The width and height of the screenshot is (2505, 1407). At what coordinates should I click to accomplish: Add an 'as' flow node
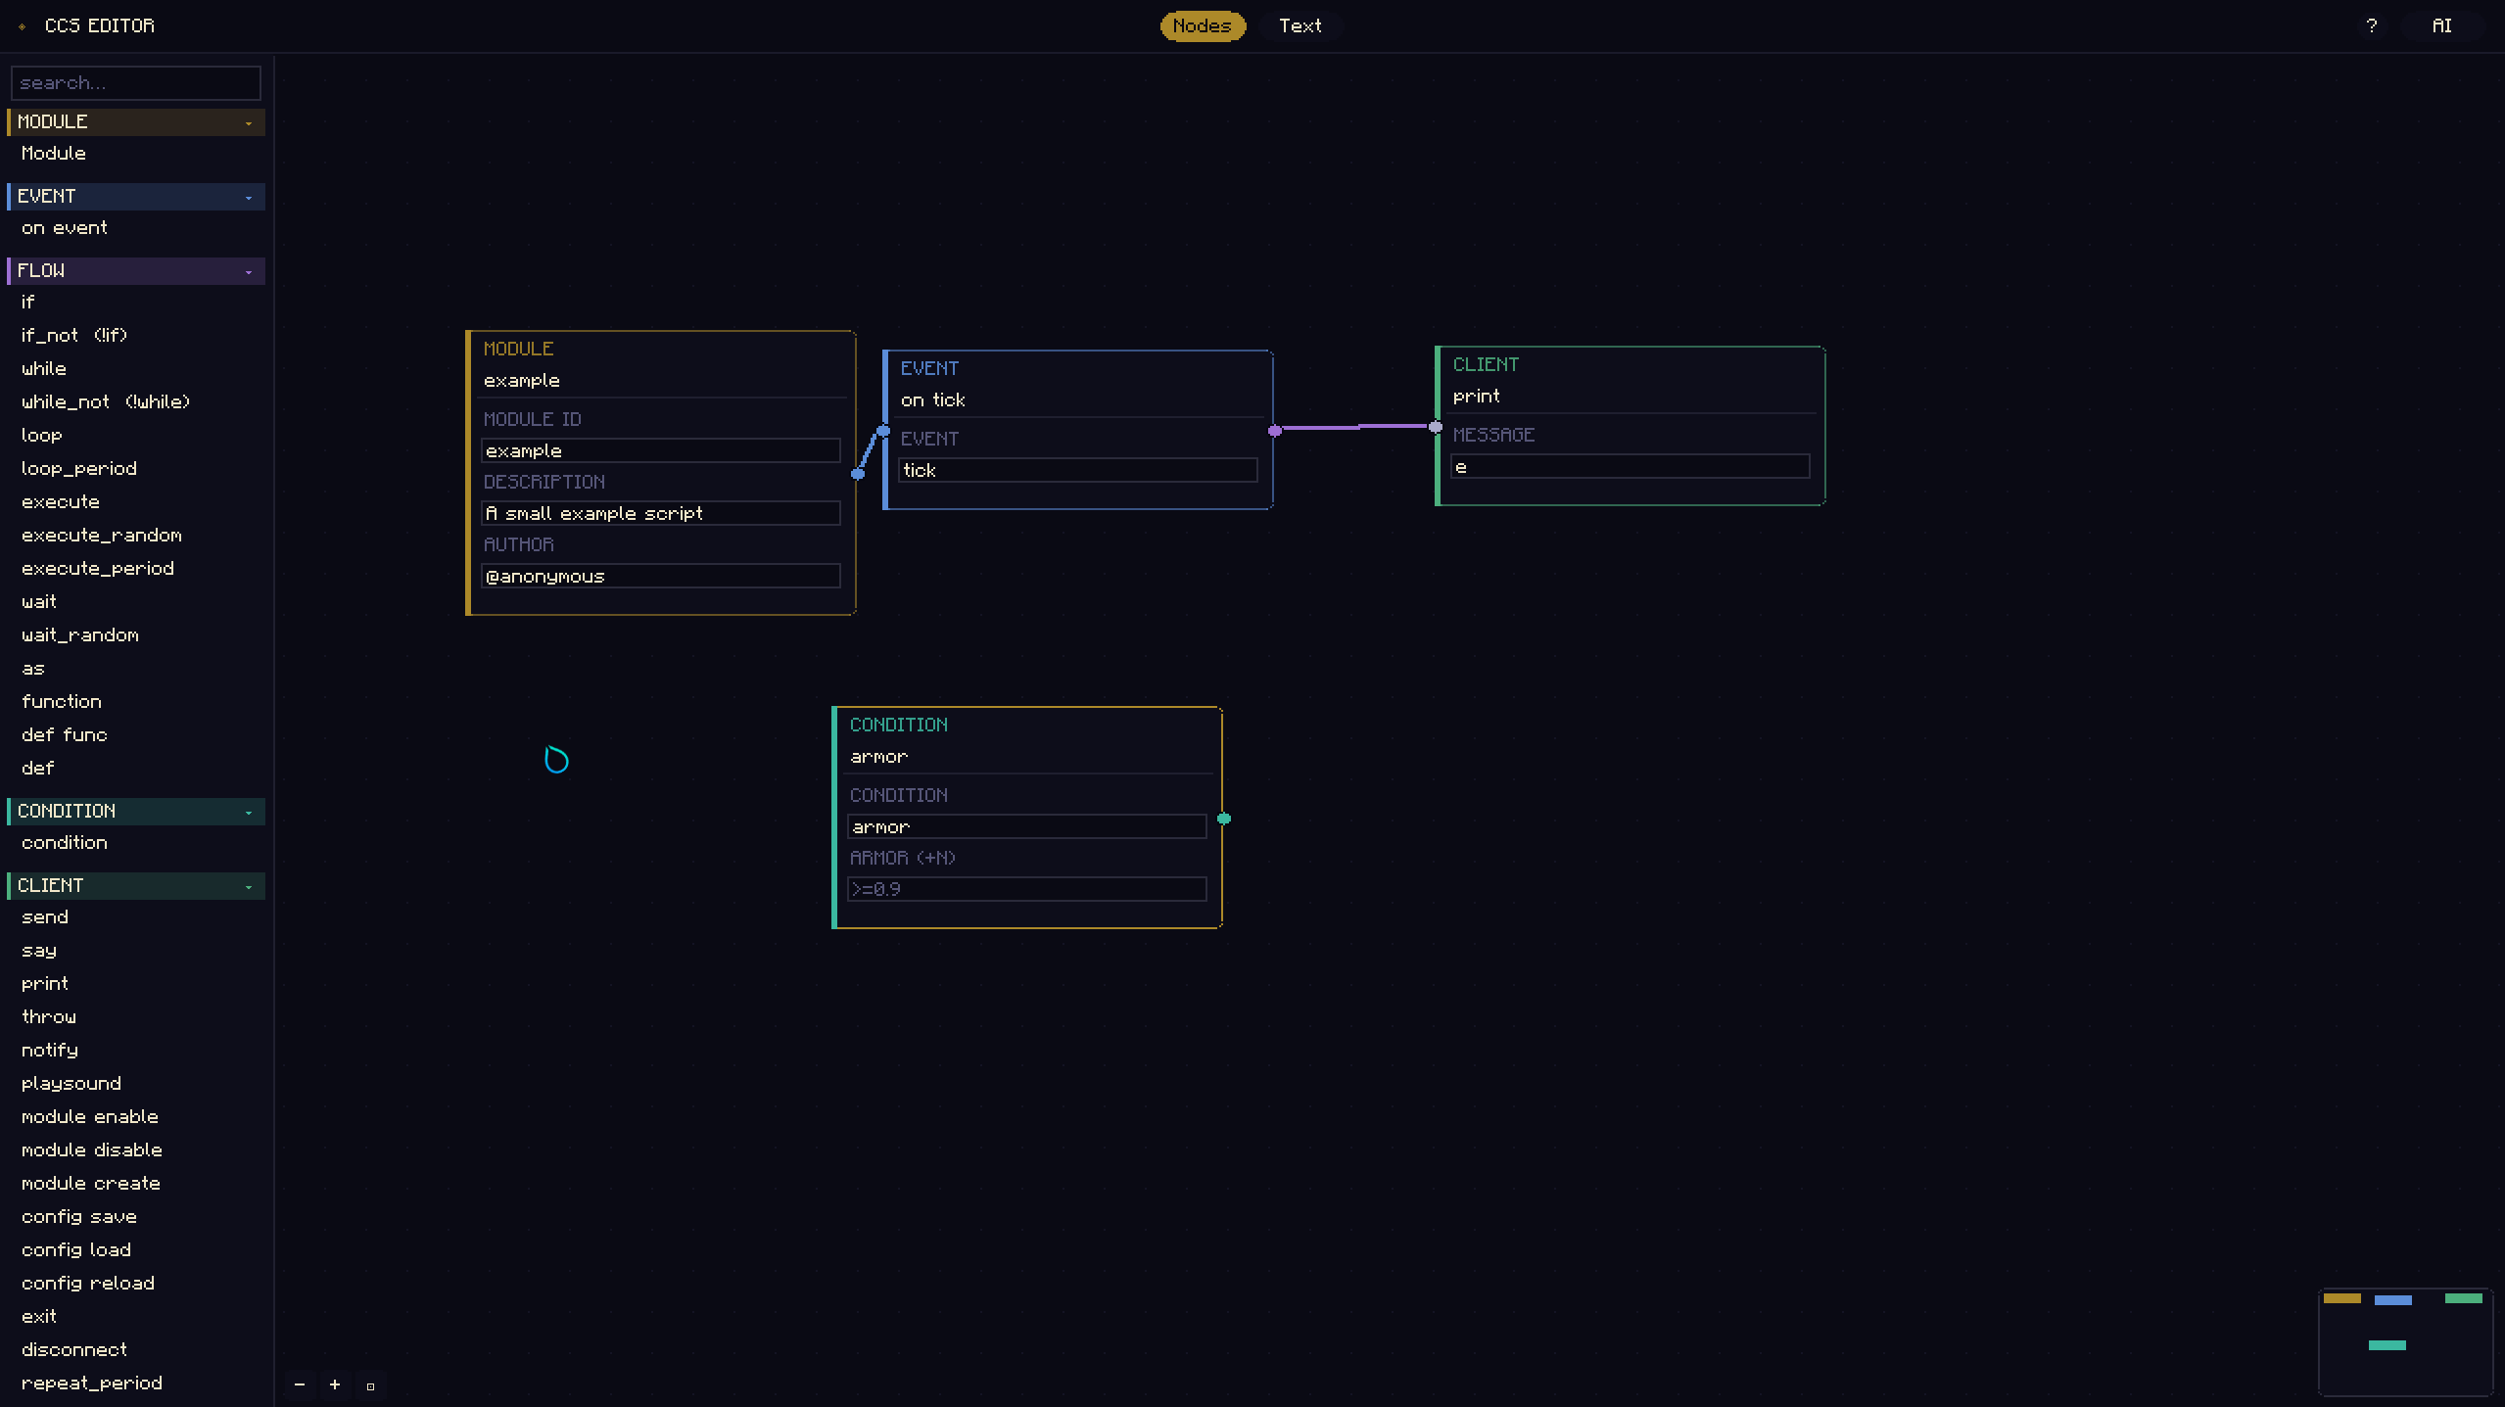[x=136, y=669]
